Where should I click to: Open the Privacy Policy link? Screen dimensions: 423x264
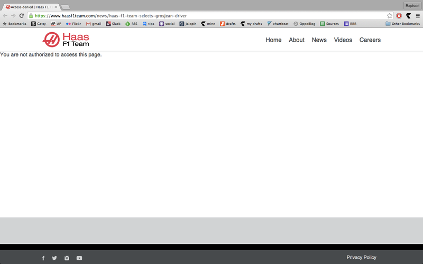click(361, 258)
